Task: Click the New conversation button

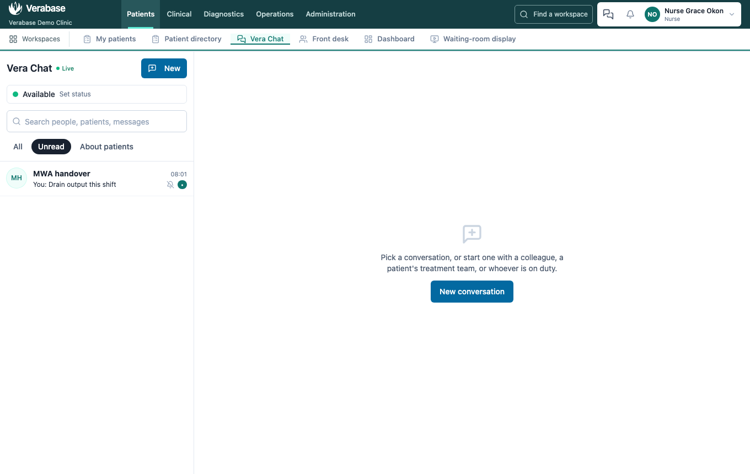Action: click(x=472, y=292)
